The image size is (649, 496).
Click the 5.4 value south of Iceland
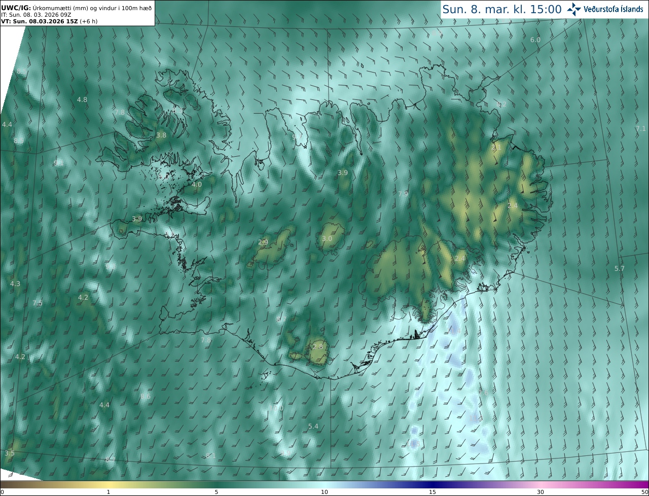click(x=313, y=426)
